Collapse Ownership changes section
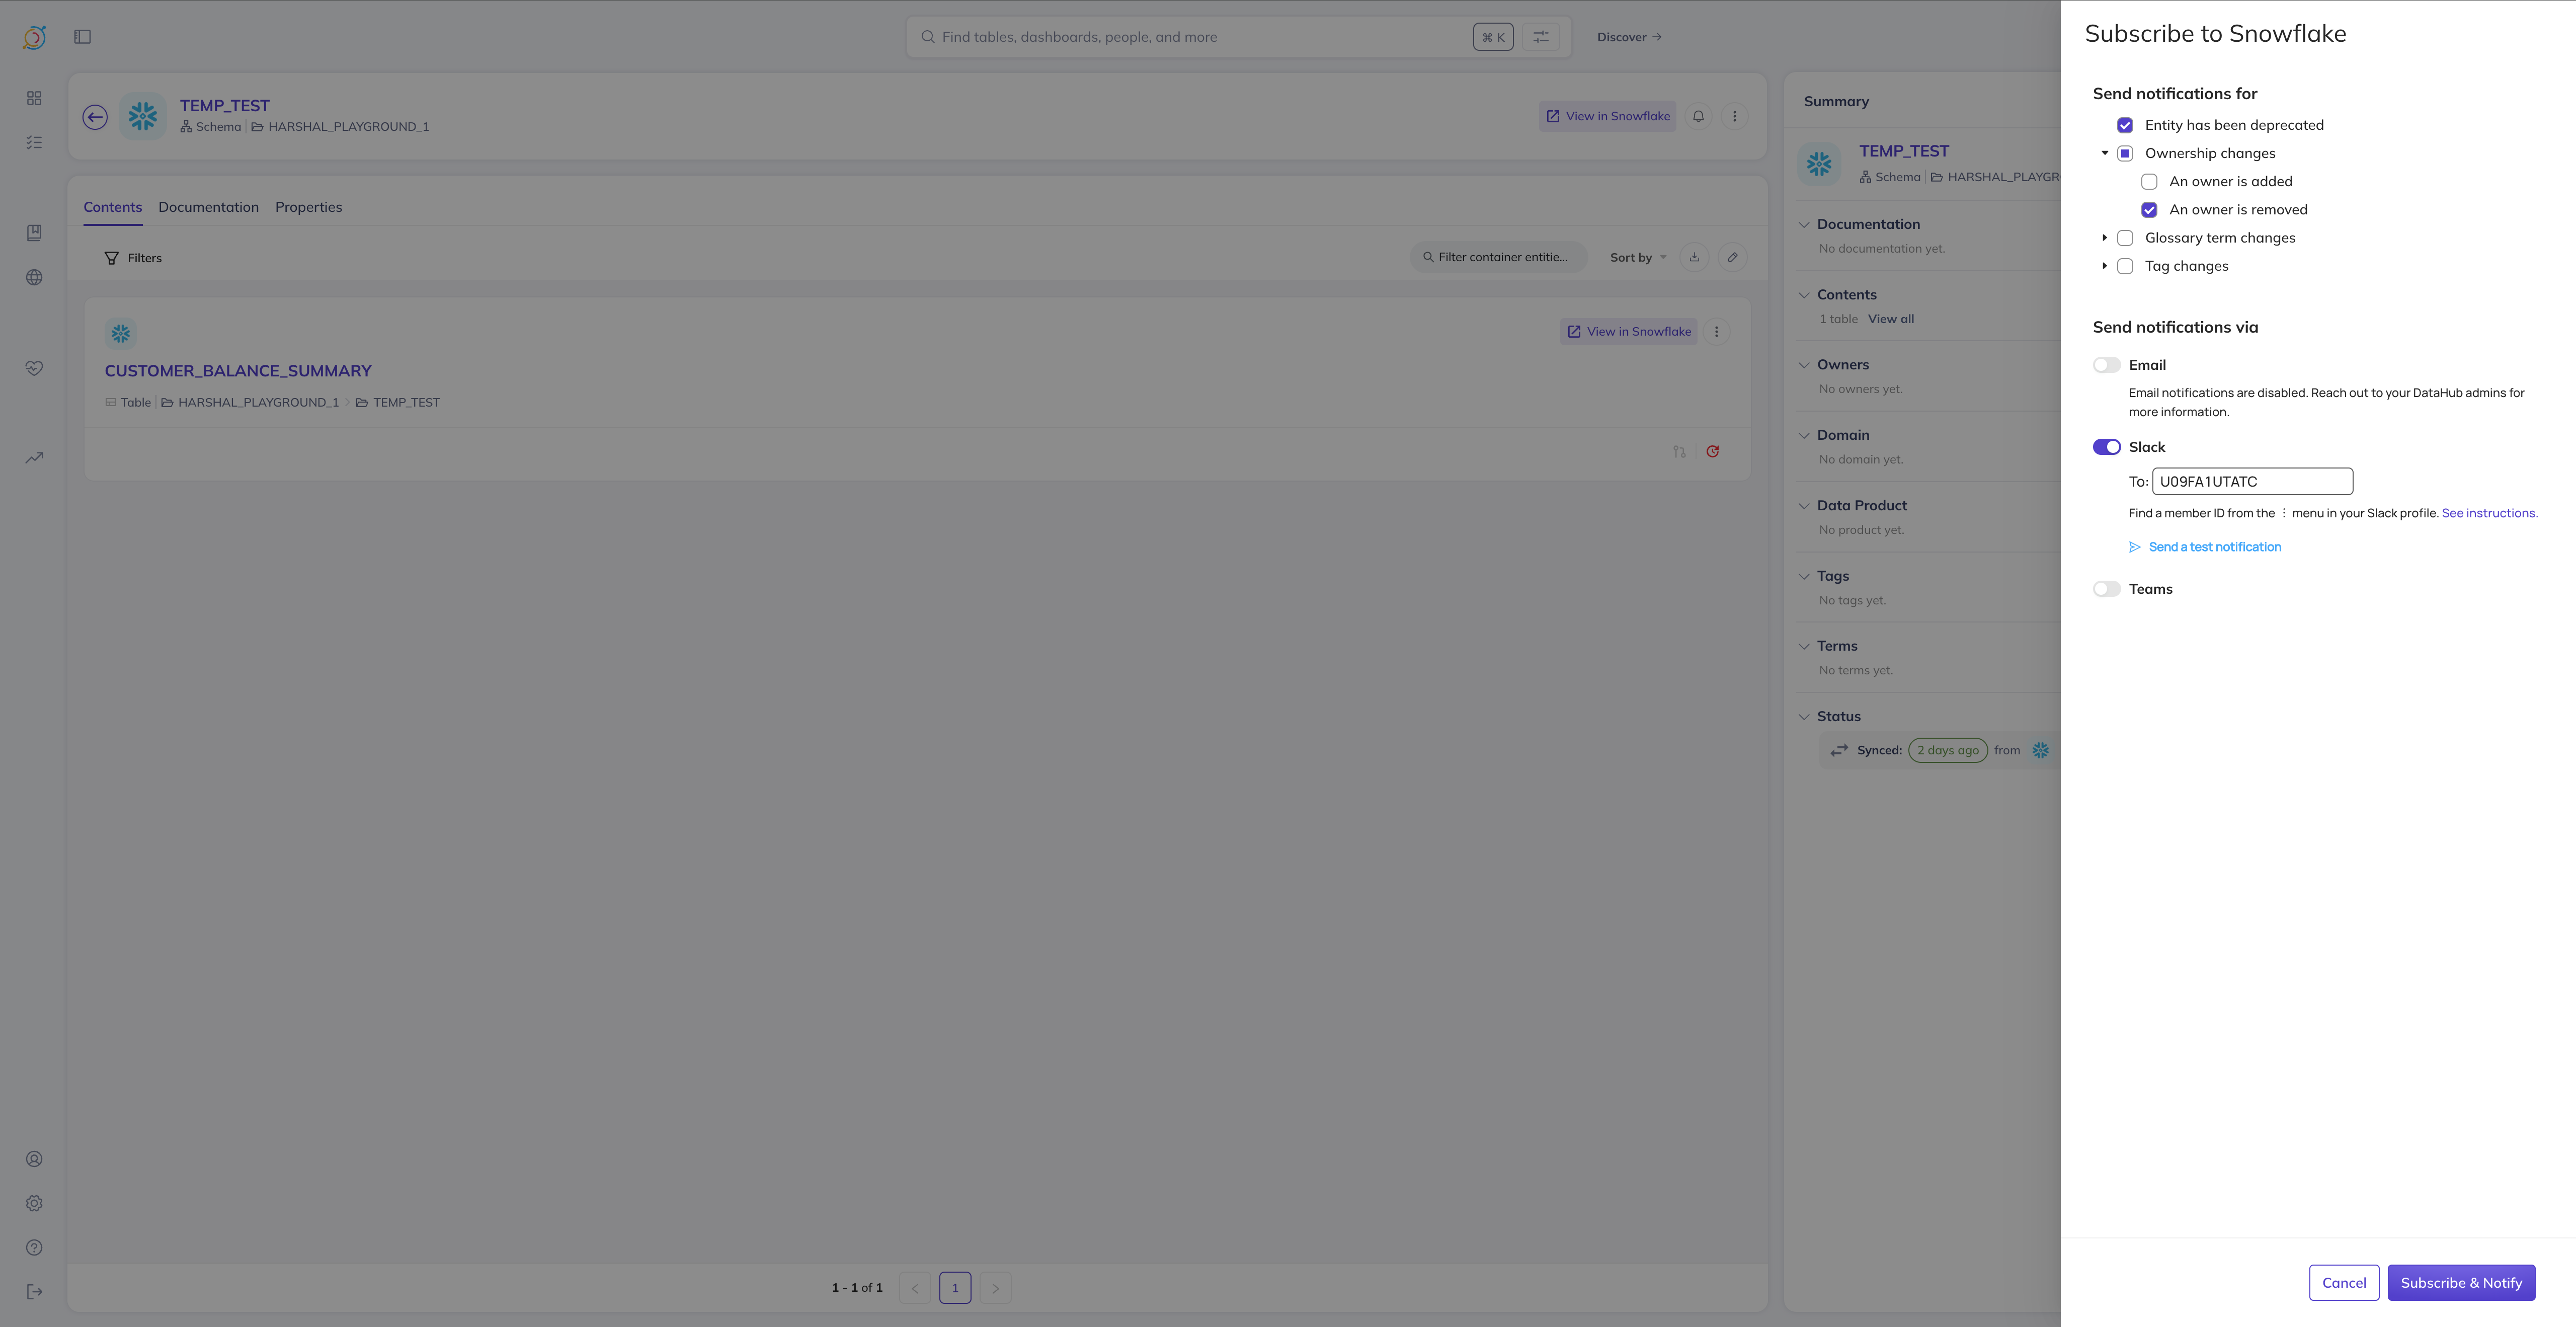 point(2104,153)
